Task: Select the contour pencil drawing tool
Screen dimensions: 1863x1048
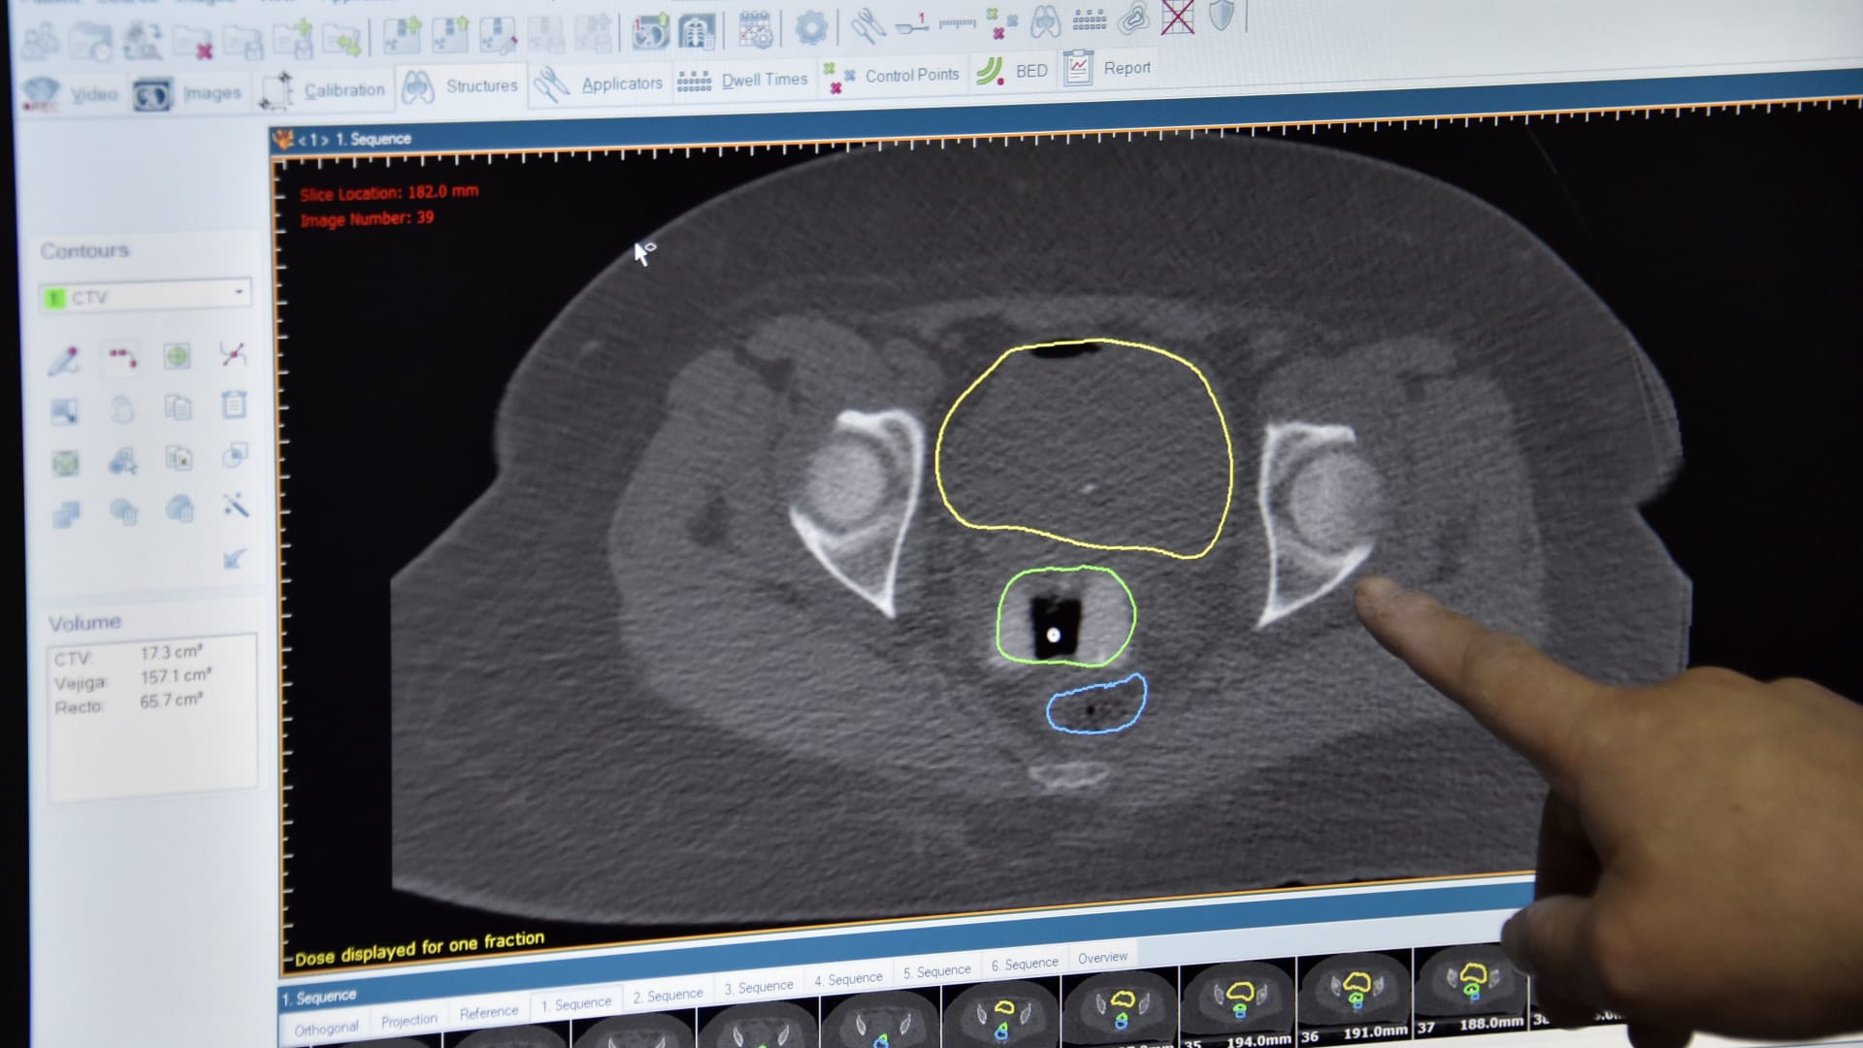Action: 64,360
